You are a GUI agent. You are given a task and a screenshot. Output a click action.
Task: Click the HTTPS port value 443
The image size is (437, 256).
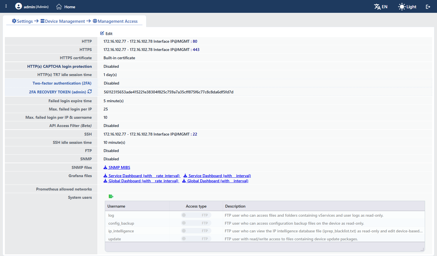coord(196,50)
